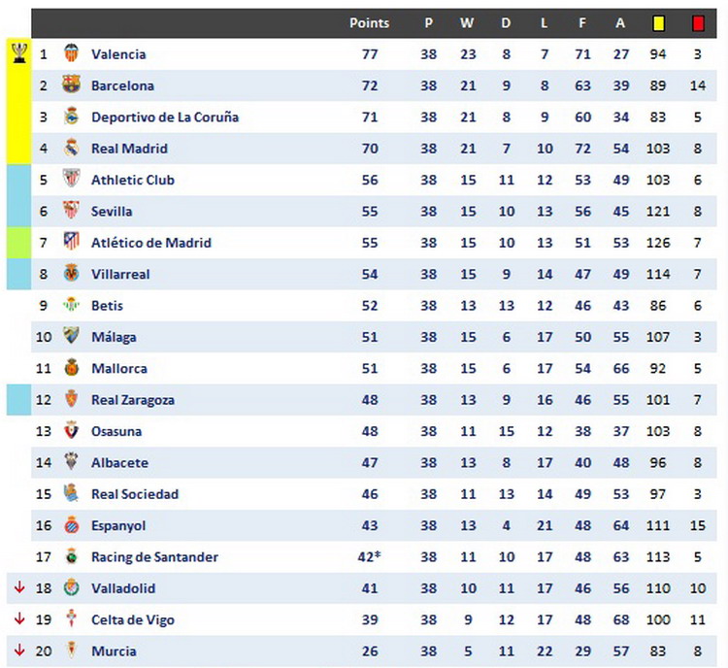Click the yellow card column icon

click(658, 23)
